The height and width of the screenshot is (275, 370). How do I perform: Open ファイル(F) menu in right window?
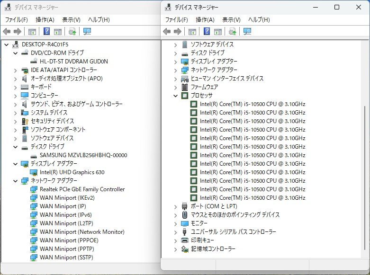177,20
